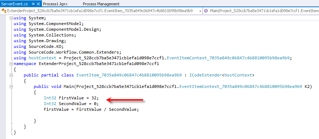Click the 'FirstValue / SecondValue' division line

[91, 109]
